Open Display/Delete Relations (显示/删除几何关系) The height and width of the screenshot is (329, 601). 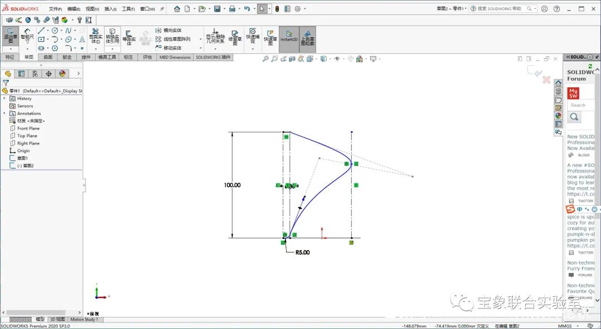pyautogui.click(x=215, y=36)
